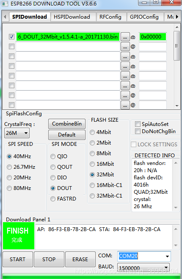The width and height of the screenshot is (182, 279).
Task: Browse file for the fifth bin row
Action: [x=125, y=76]
